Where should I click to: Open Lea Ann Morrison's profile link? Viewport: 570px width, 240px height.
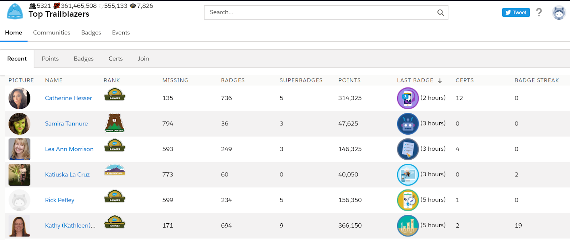pyautogui.click(x=69, y=149)
